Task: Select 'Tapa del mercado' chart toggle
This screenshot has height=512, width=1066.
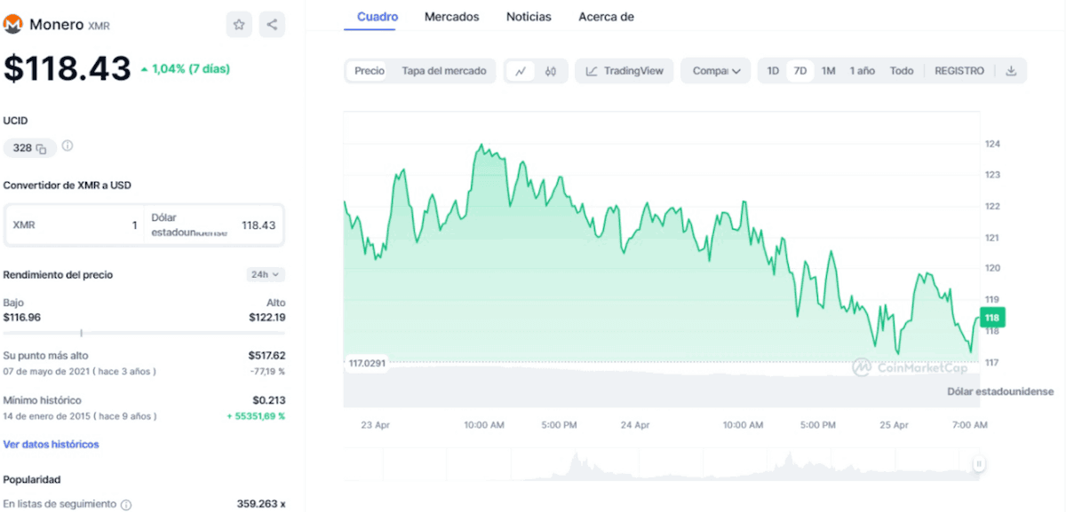Action: 444,71
